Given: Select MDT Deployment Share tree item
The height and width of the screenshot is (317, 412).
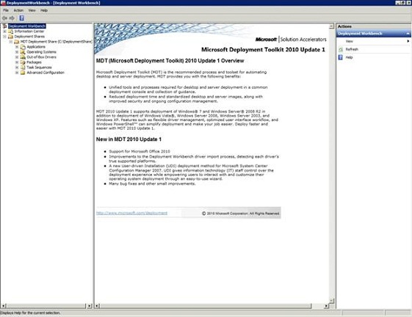Looking at the screenshot, I should coord(57,42).
